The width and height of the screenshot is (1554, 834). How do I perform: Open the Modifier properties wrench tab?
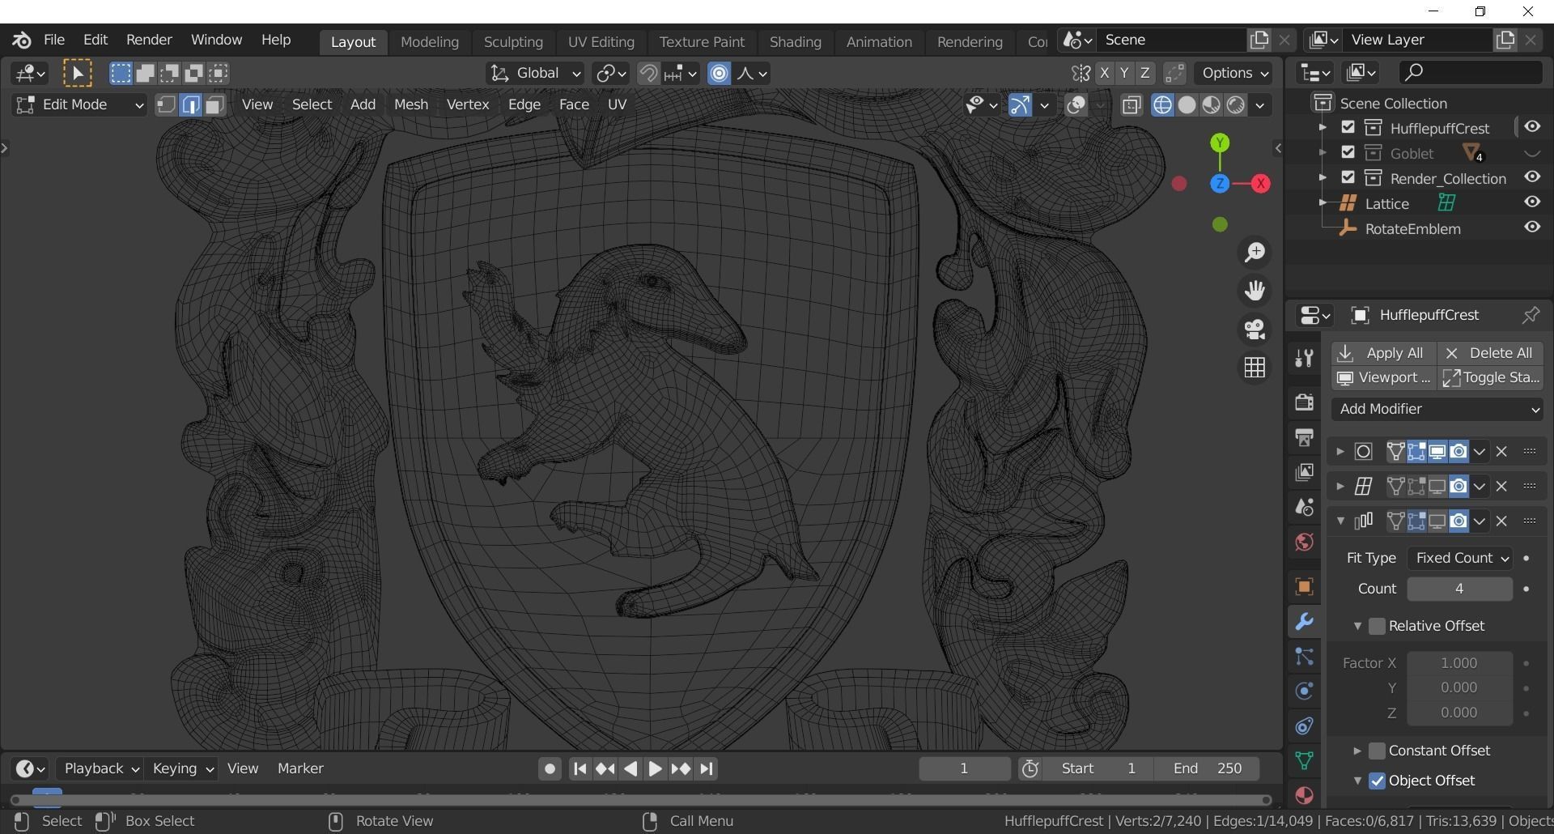point(1304,622)
